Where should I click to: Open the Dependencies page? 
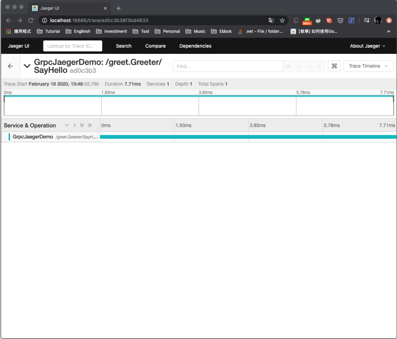pyautogui.click(x=195, y=46)
